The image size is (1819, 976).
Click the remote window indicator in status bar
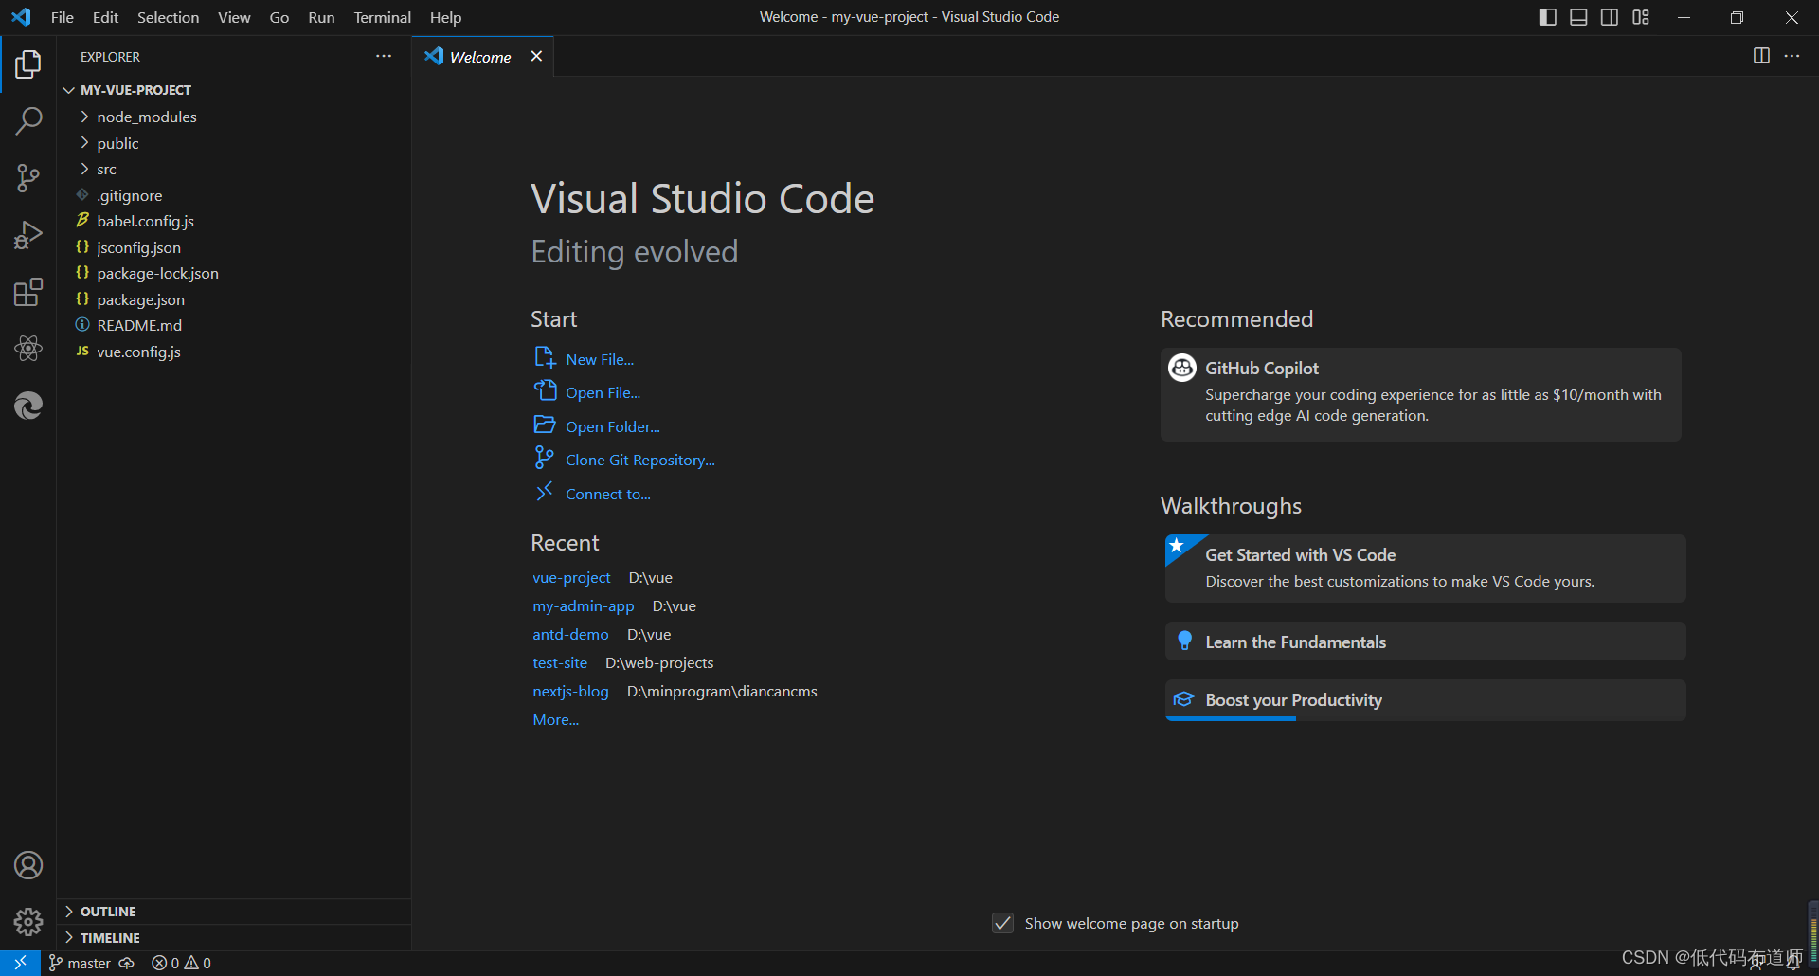coord(20,963)
